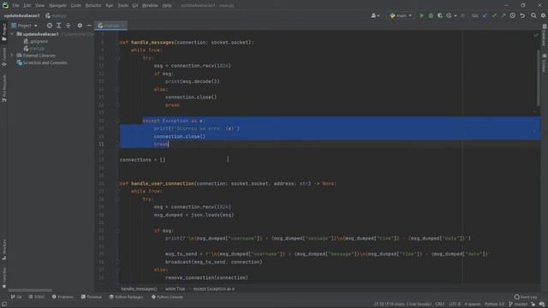Screen dimensions: 548x308
Task: Click the stop square button in toolbar
Action: pos(462,15)
